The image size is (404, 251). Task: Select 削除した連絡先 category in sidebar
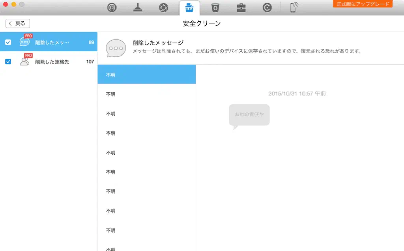[x=52, y=62]
